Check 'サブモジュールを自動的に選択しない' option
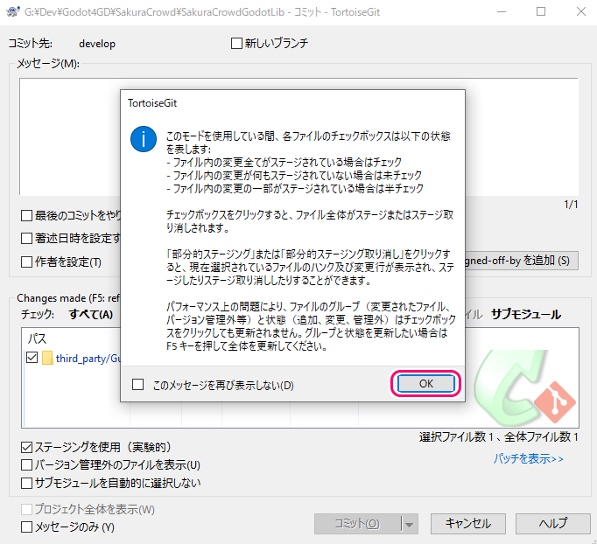This screenshot has width=597, height=544. click(x=26, y=483)
